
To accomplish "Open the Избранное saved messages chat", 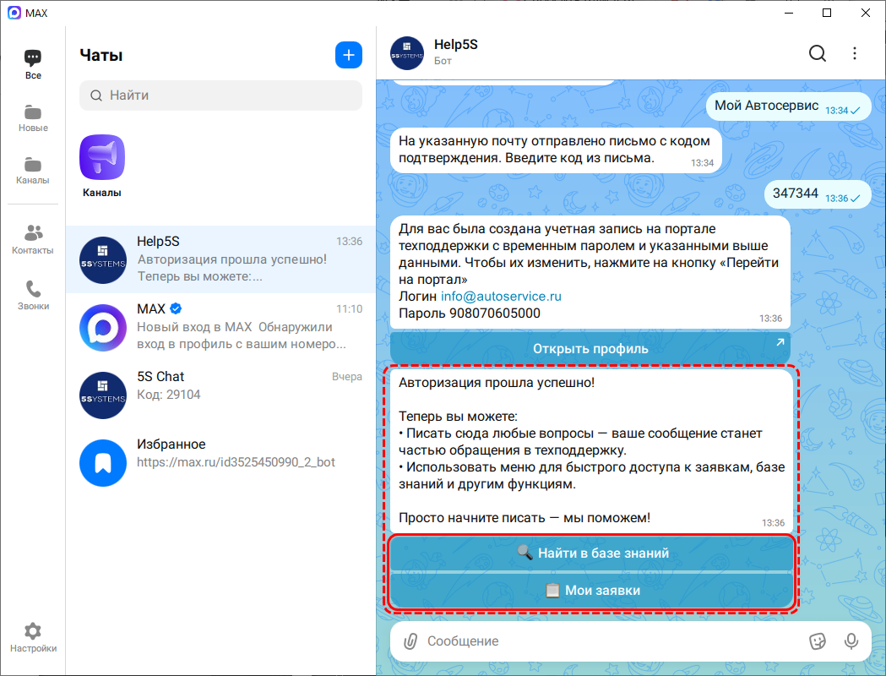I will pyautogui.click(x=221, y=463).
